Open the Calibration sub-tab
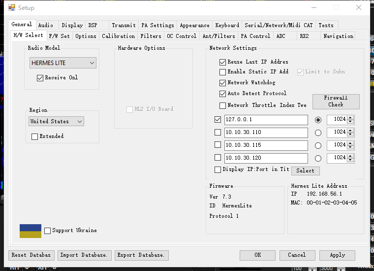The width and height of the screenshot is (374, 271). click(118, 36)
